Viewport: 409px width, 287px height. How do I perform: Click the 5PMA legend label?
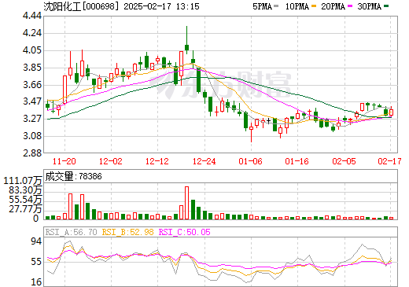coord(262,6)
